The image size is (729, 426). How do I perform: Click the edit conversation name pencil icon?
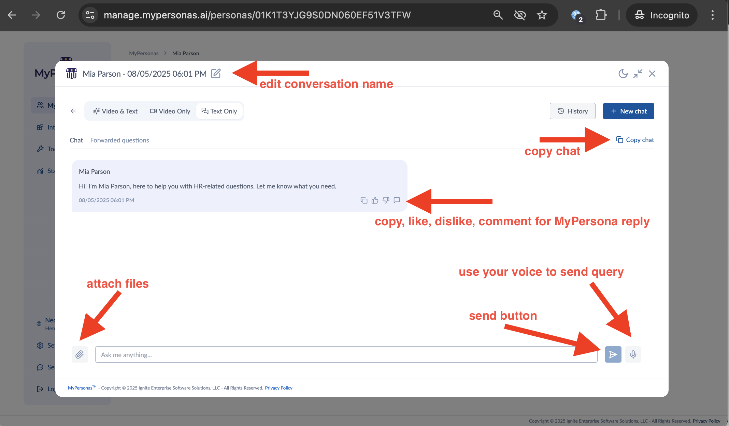pos(216,73)
